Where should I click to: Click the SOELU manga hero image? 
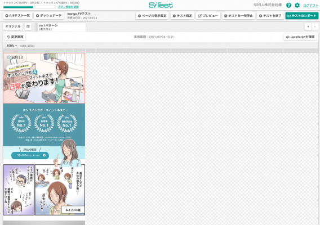44,78
